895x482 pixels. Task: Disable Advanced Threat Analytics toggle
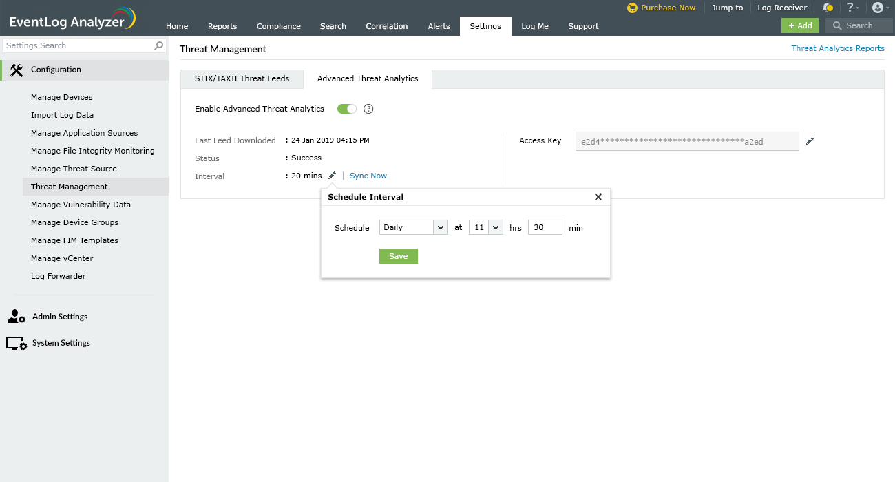point(346,108)
